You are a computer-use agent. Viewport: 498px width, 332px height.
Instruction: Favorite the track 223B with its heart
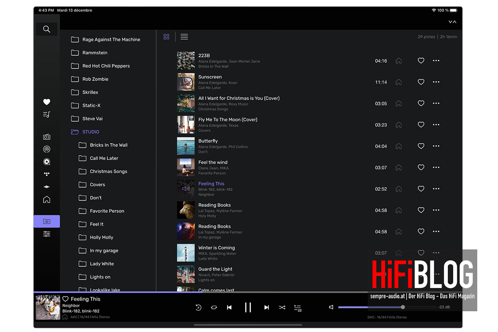[421, 61]
